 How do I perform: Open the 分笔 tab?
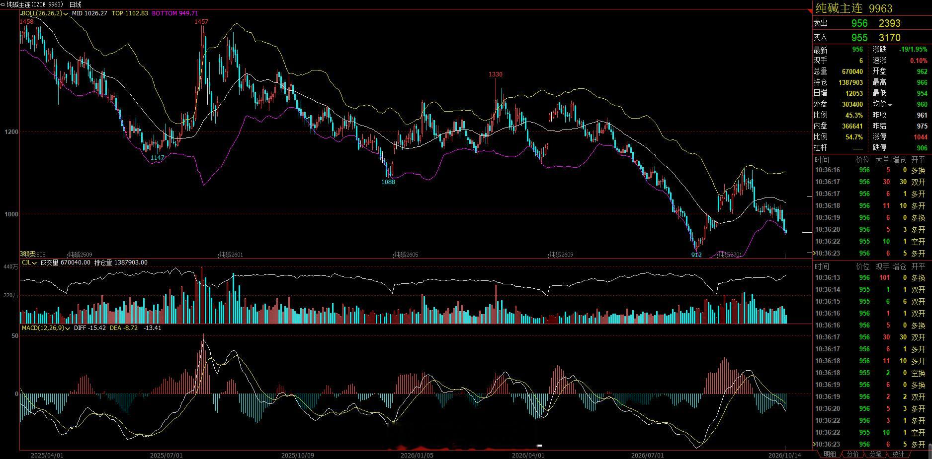click(x=875, y=454)
